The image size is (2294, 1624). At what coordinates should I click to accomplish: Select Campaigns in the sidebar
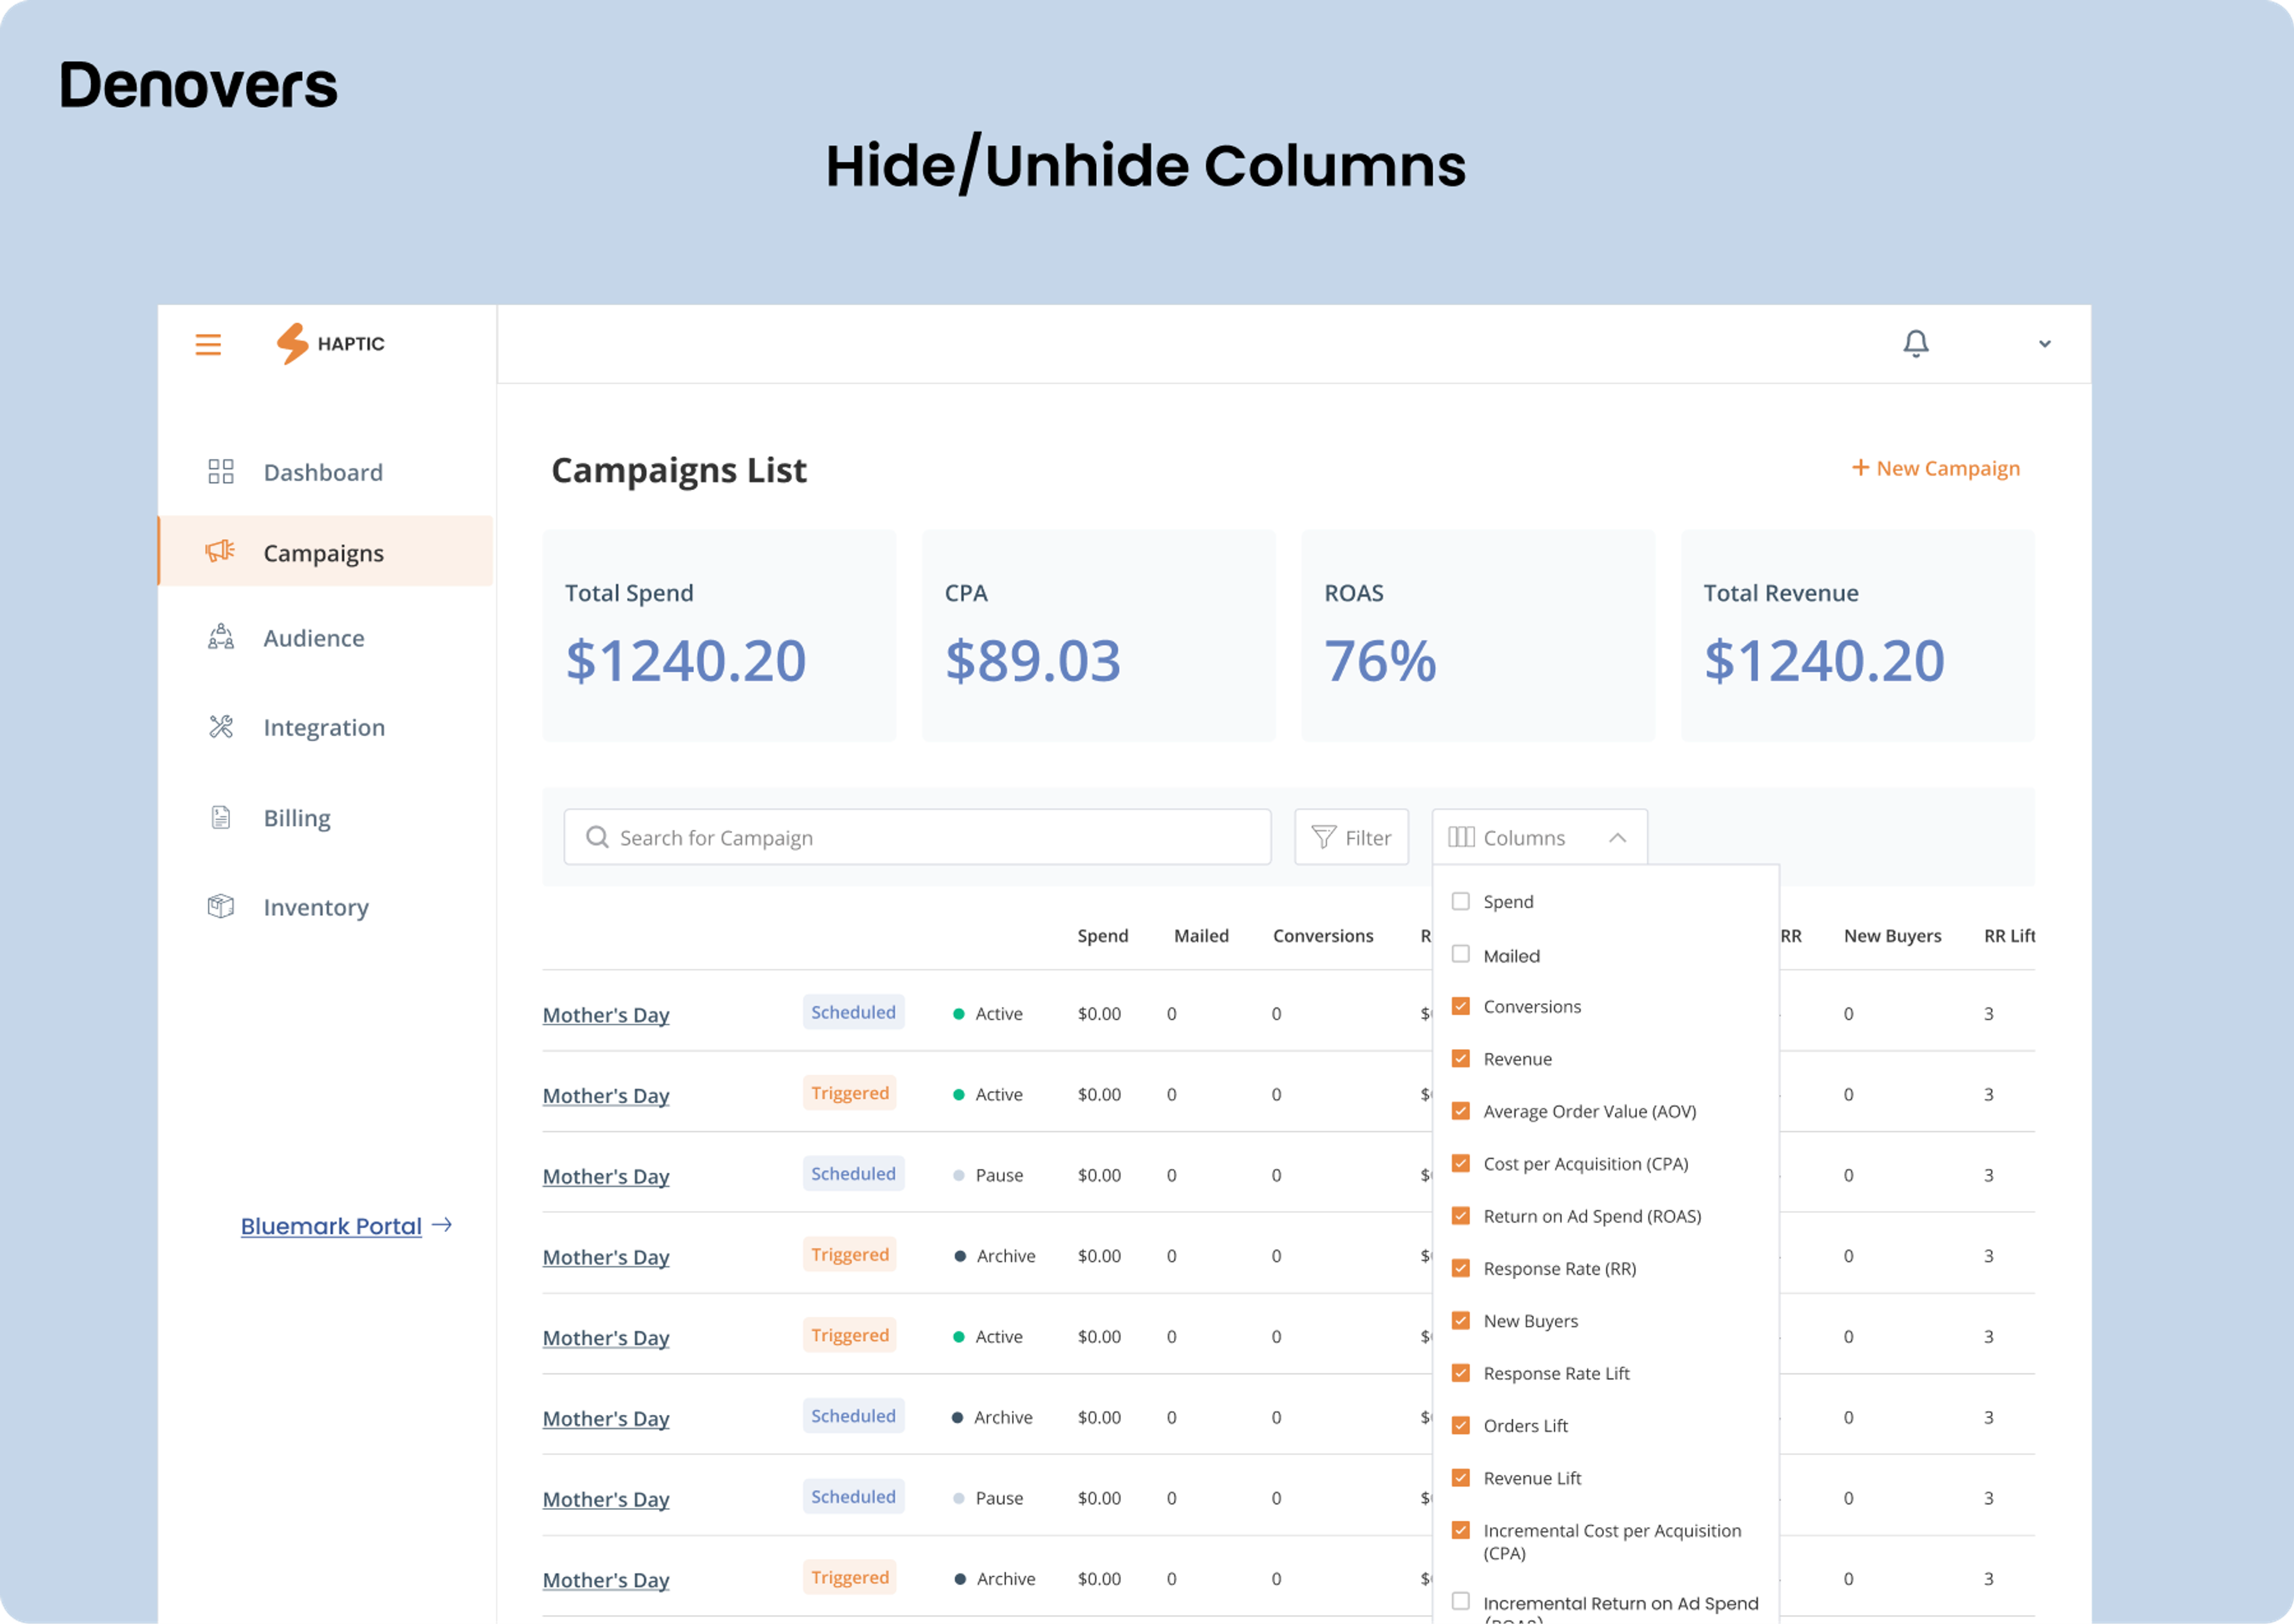pyautogui.click(x=326, y=551)
